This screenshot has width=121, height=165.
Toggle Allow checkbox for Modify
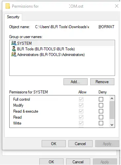click(81, 105)
